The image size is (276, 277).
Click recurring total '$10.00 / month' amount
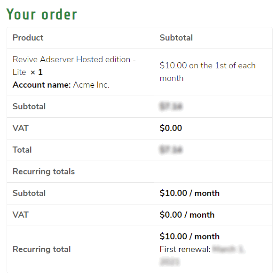(189, 236)
